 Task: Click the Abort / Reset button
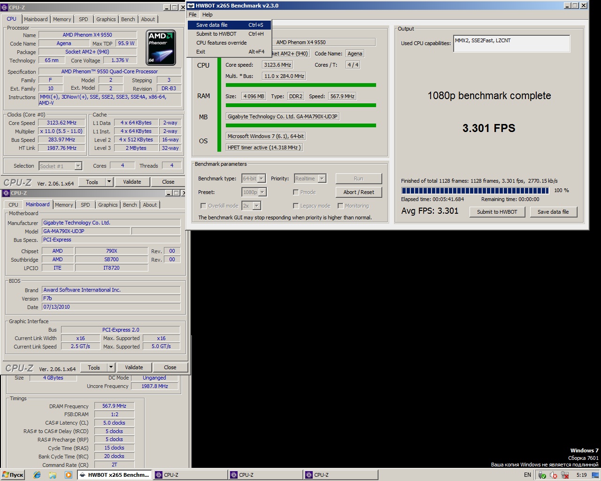point(359,192)
